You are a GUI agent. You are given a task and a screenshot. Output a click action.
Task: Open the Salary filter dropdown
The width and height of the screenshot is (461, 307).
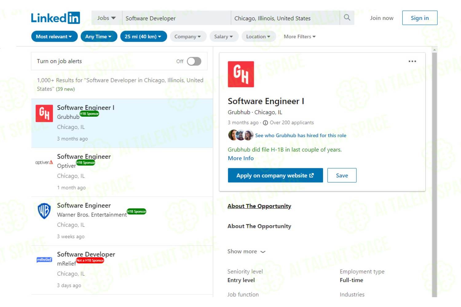point(223,37)
